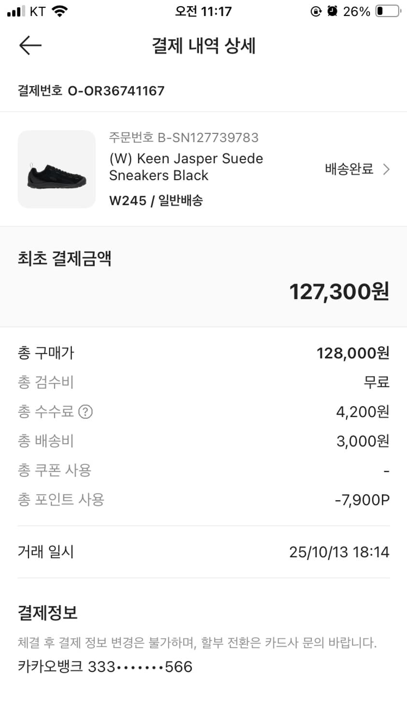Tap the W245 / 일반배송 option text
The image size is (407, 725).
(156, 201)
